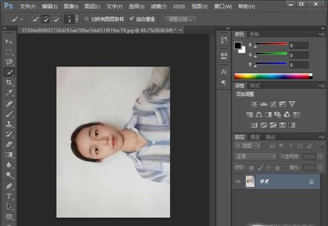Select the Rectangular Marquee tool
The width and height of the screenshot is (328, 226).
[9, 51]
